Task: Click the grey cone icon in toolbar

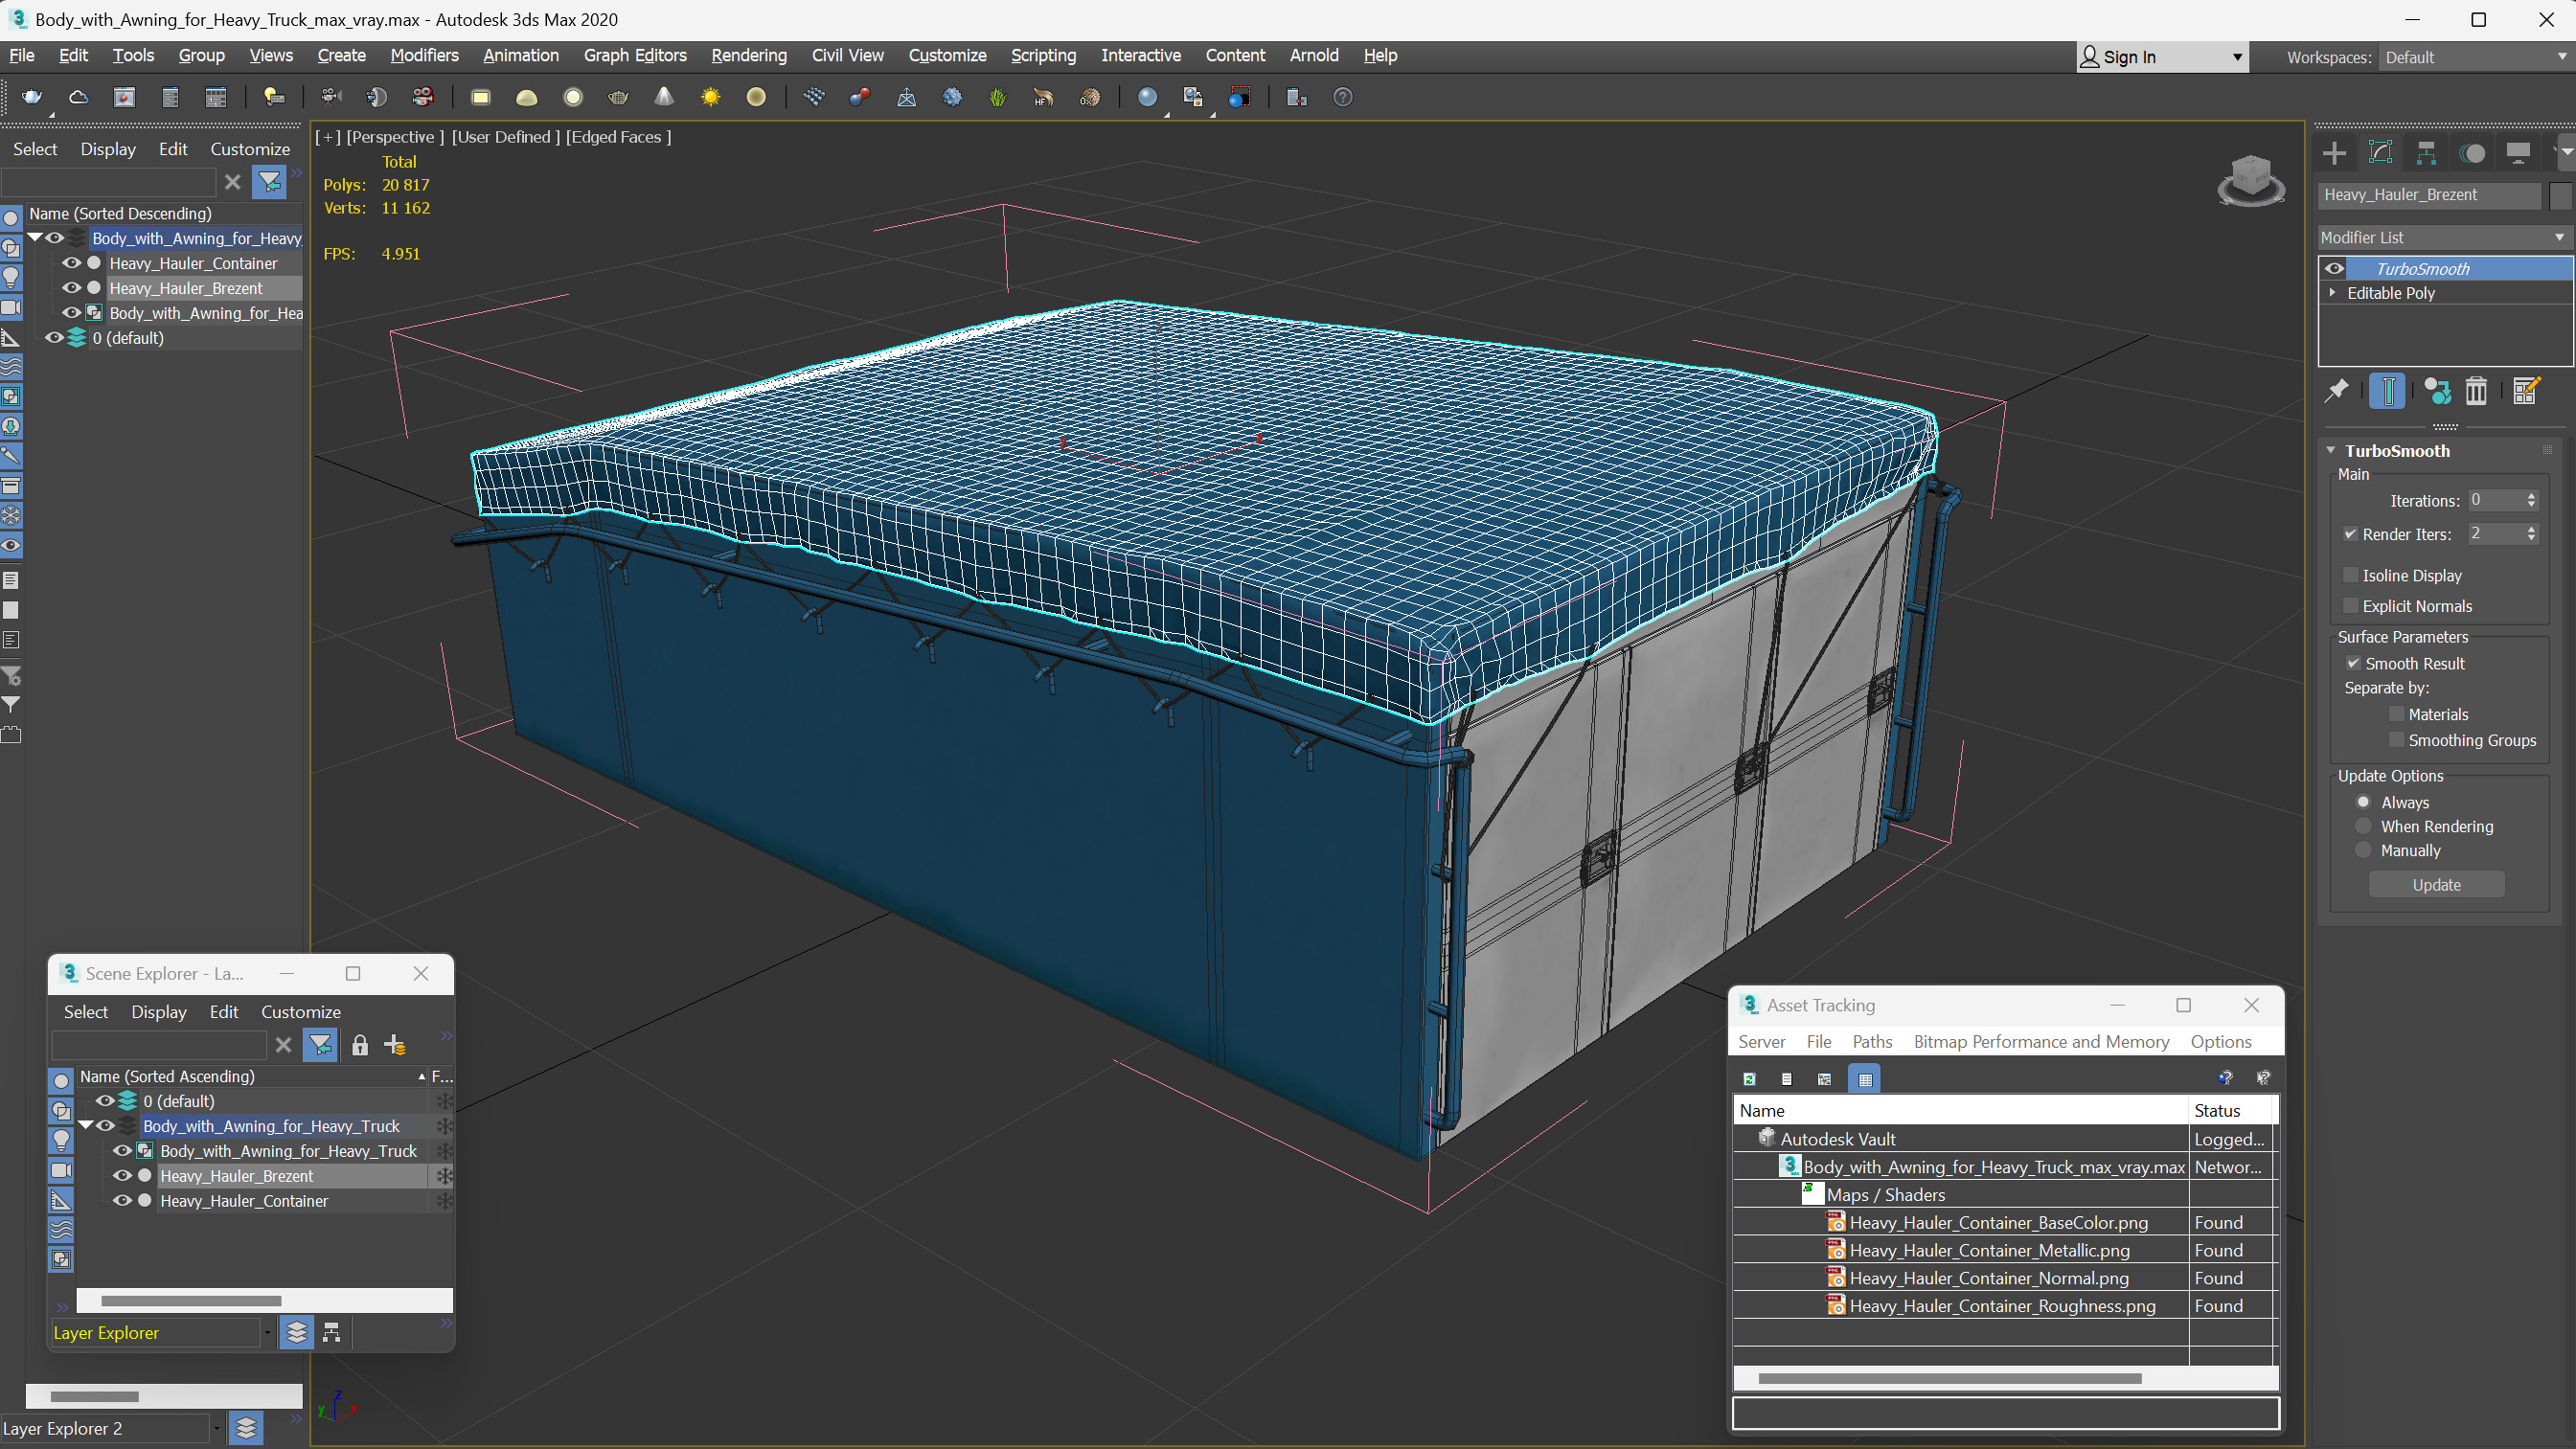Action: pos(664,97)
